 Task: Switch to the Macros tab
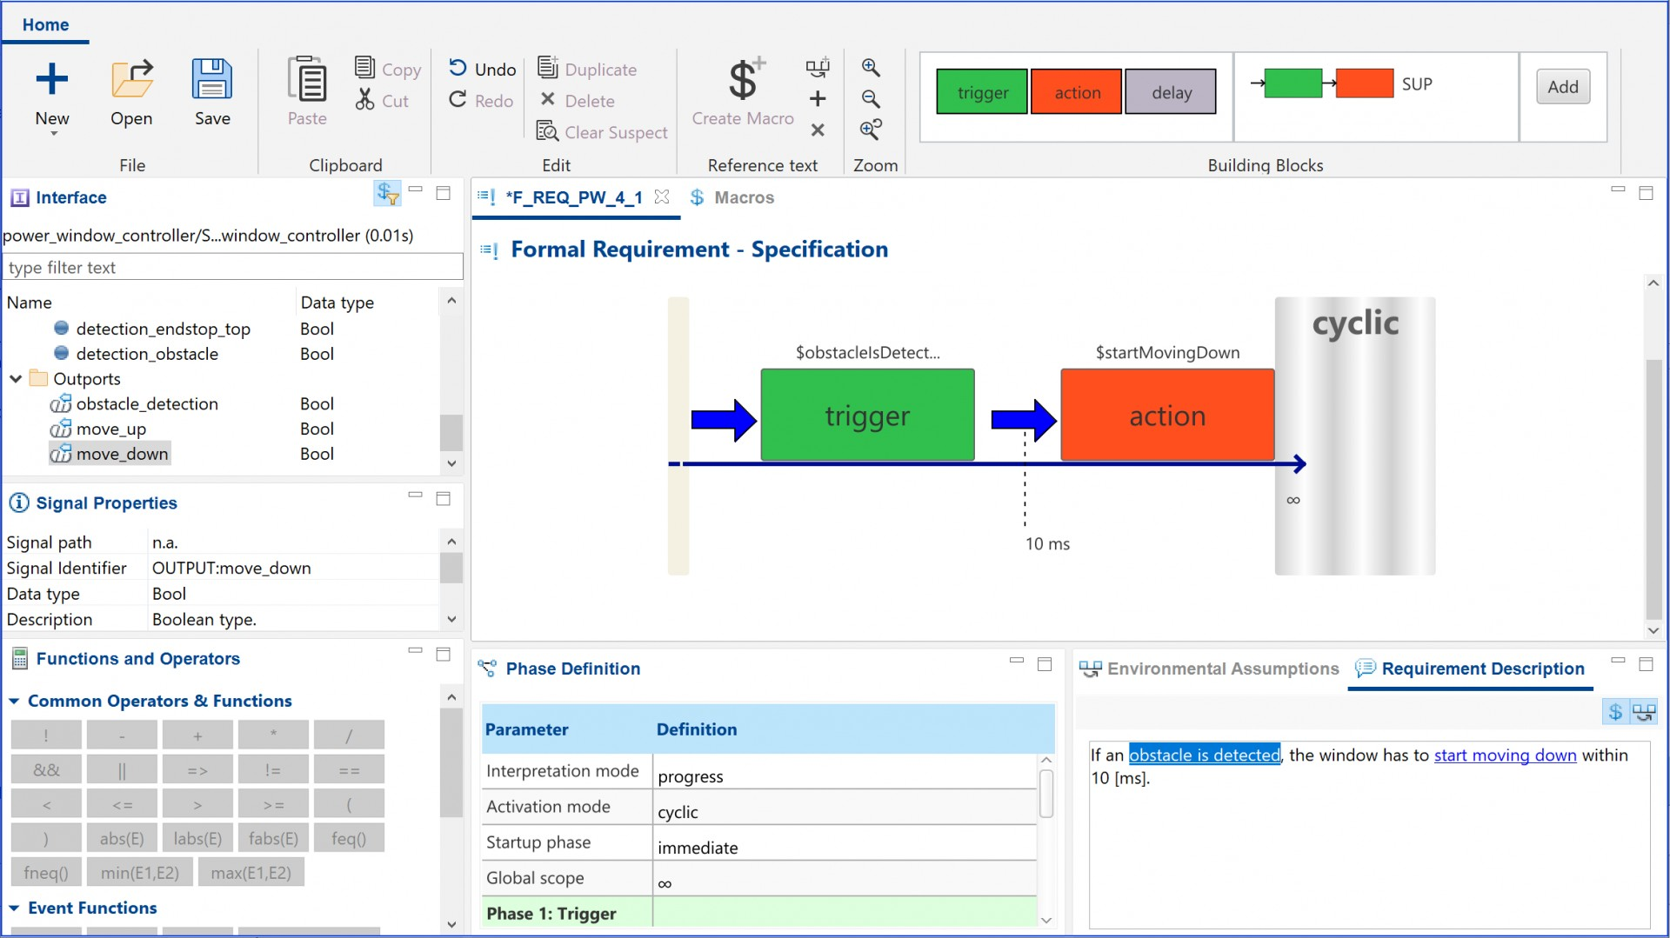731,197
